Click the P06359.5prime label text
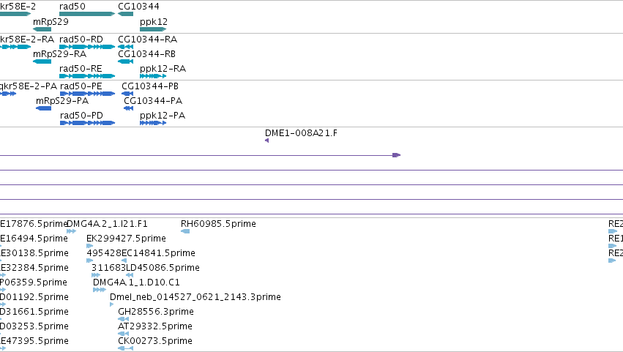This screenshot has height=352, width=623. (x=34, y=282)
